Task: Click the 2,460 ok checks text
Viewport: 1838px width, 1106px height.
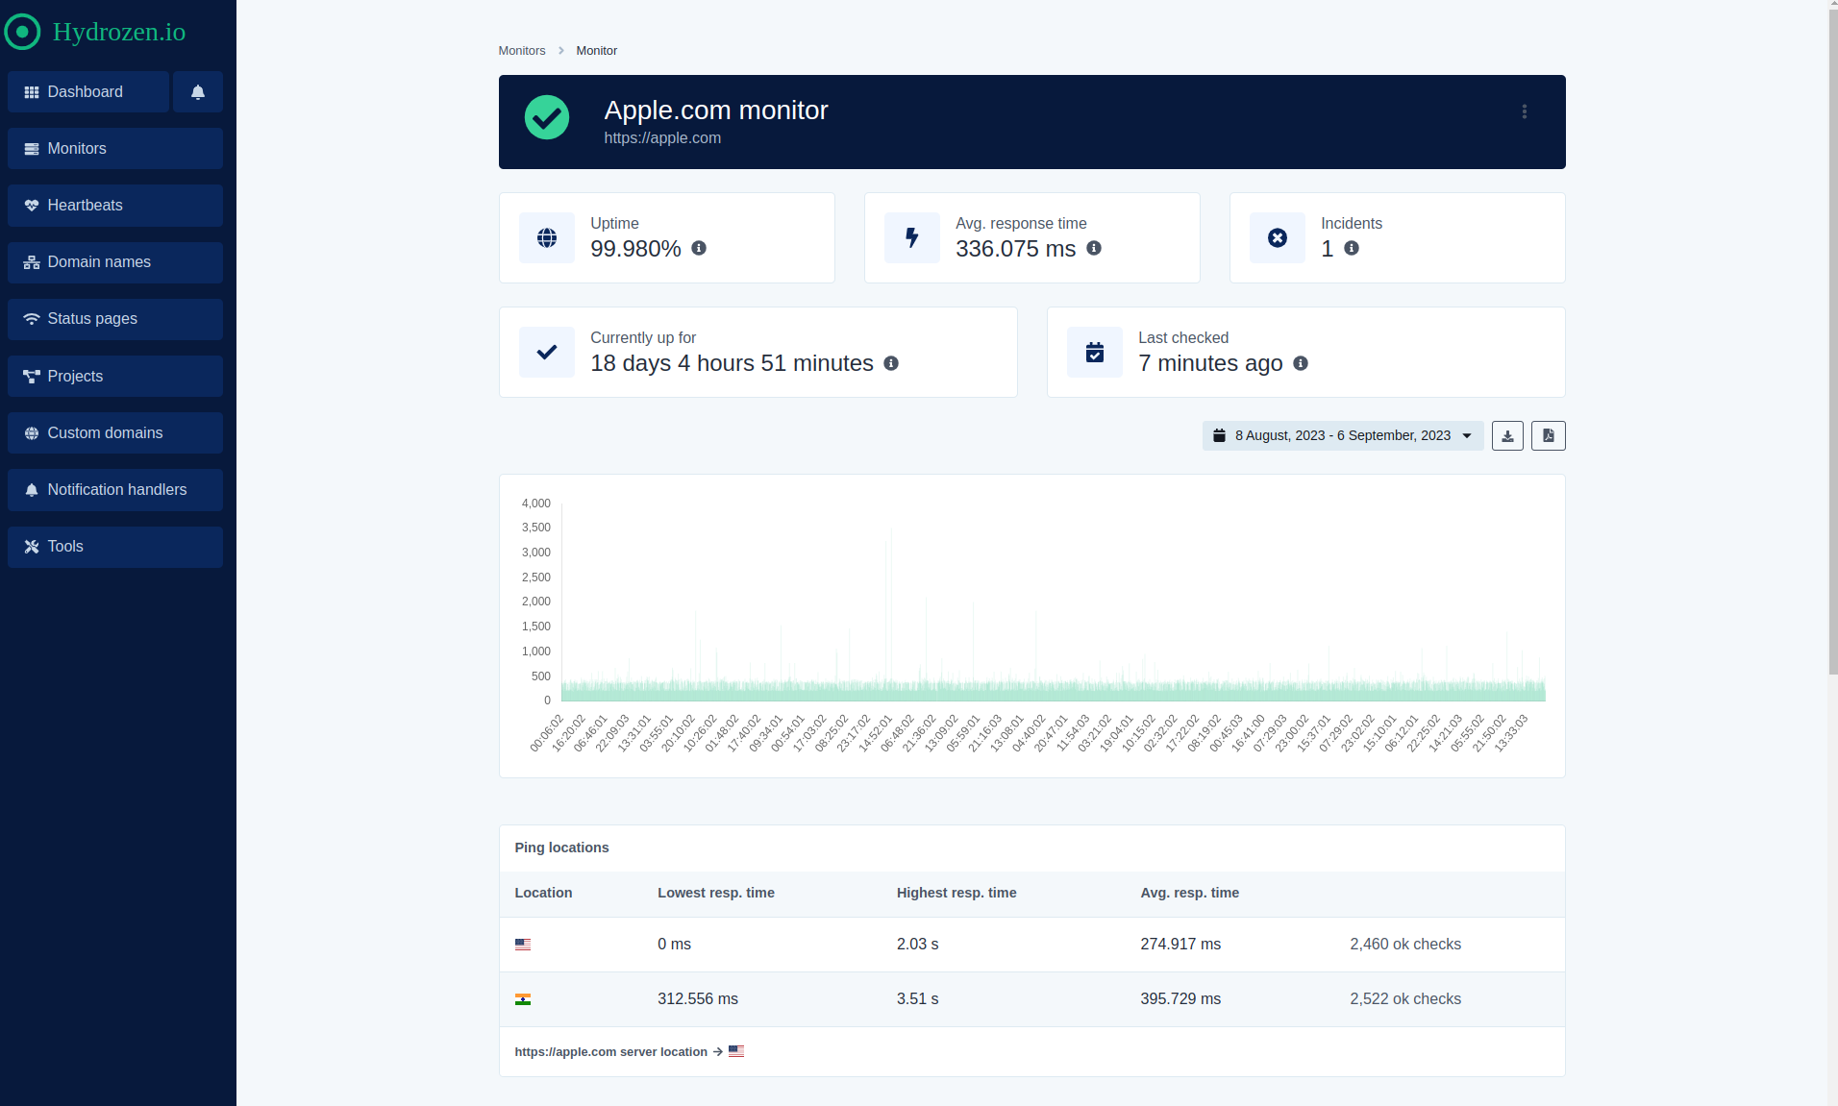Action: pos(1405,945)
